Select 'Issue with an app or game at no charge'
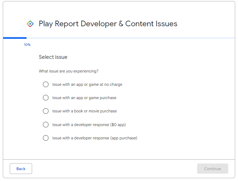Image resolution: width=238 pixels, height=181 pixels. pos(46,84)
